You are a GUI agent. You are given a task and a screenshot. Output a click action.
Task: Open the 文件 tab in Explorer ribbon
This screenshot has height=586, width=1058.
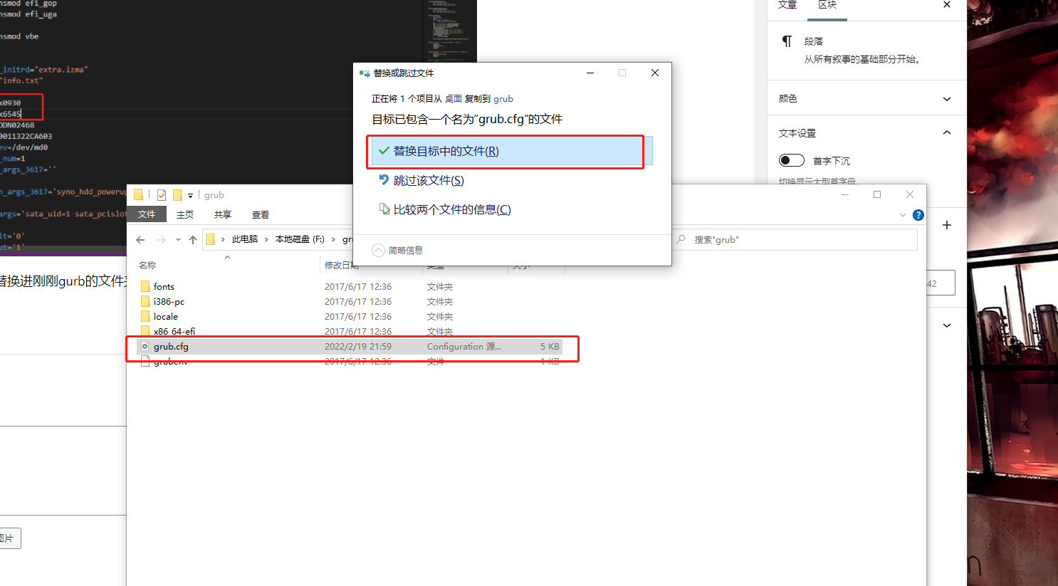147,214
